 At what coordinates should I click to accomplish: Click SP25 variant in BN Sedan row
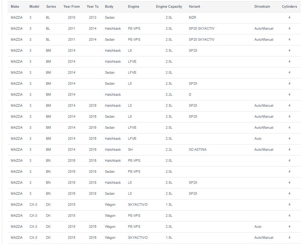coord(193,194)
